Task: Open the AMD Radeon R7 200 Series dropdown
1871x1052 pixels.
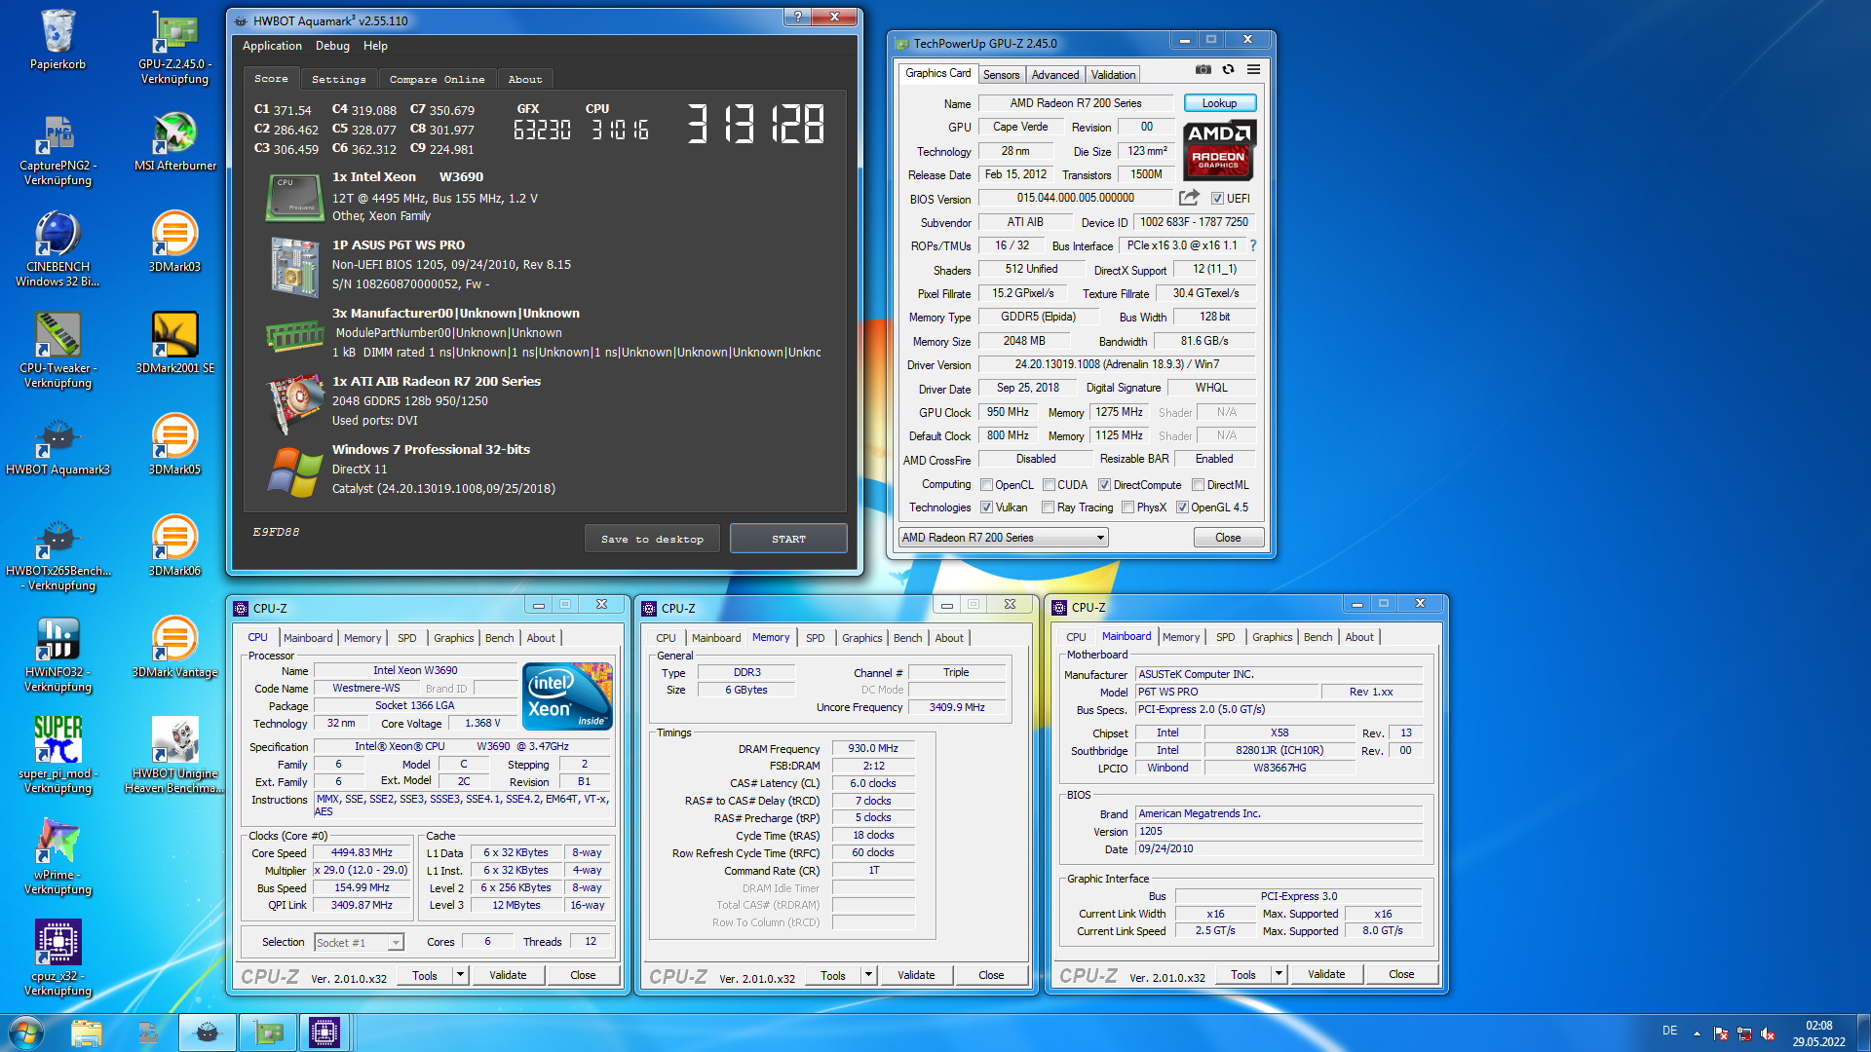Action: (1003, 538)
